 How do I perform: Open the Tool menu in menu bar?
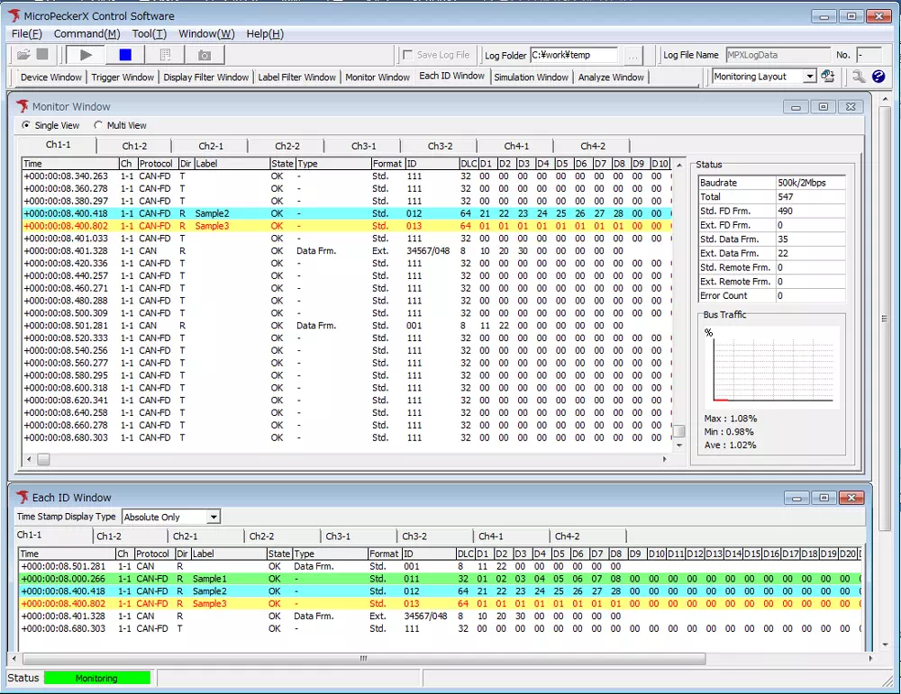149,33
